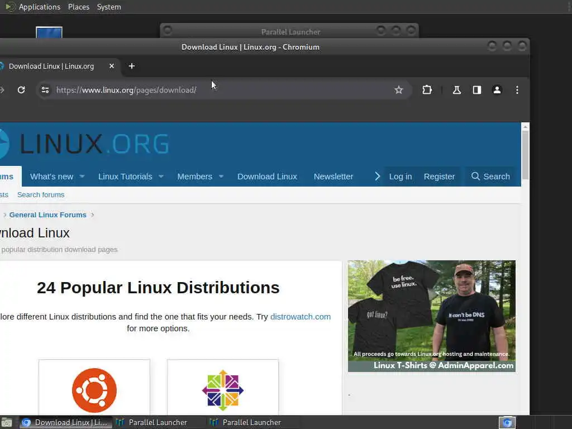Open the Places menu

tap(78, 7)
